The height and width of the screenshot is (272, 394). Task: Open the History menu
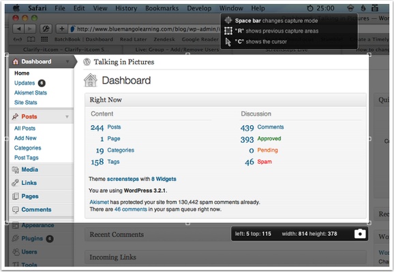pyautogui.click(x=126, y=8)
